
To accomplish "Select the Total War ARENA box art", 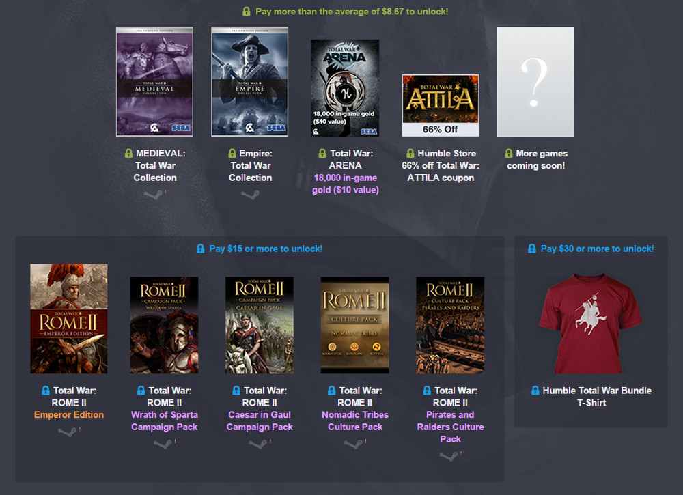I will (345, 88).
